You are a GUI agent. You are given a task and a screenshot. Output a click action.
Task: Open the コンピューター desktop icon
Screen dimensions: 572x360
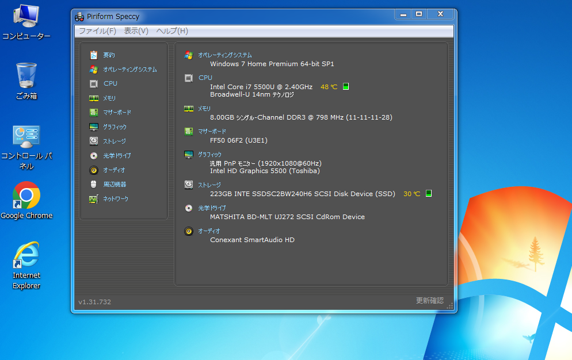[x=26, y=22]
